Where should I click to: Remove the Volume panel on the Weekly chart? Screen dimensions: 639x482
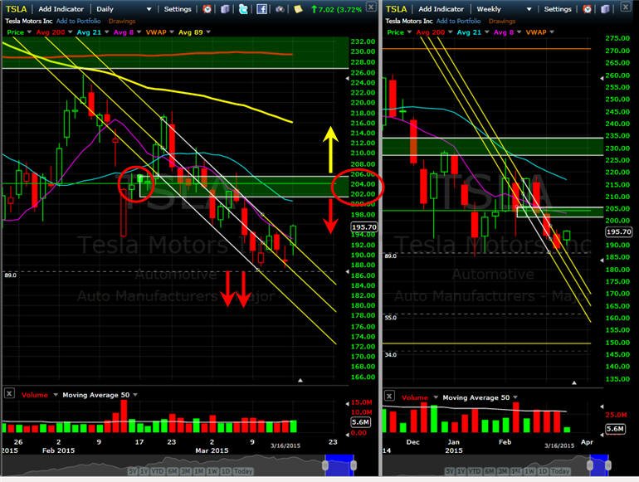click(x=389, y=396)
